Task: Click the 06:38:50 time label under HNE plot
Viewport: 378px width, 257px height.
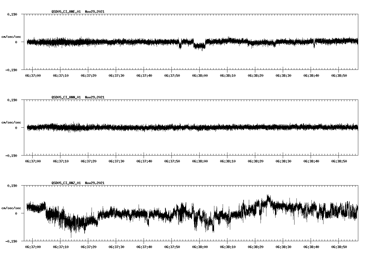Action: point(339,76)
